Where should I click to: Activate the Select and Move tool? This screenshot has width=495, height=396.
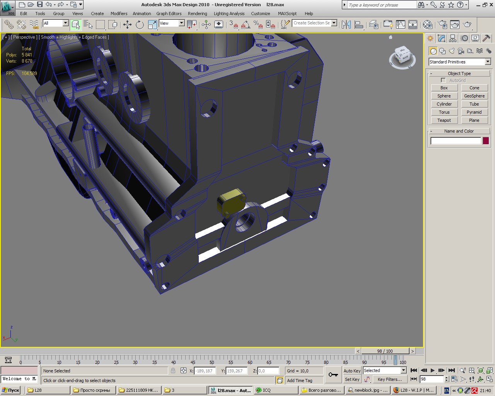127,25
